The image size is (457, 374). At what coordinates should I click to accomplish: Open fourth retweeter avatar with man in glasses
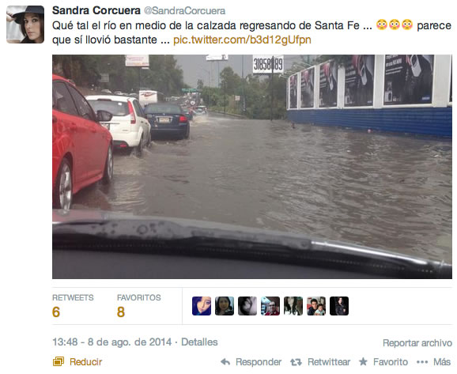click(270, 306)
